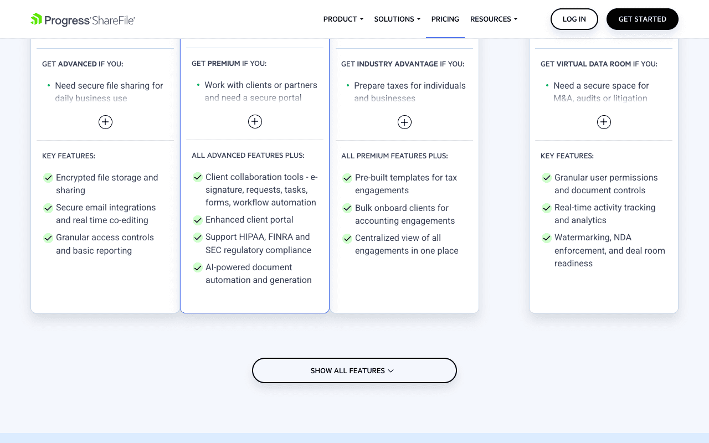Click 'Get Advanced if you:' heading
This screenshot has height=443, width=709.
pos(83,64)
